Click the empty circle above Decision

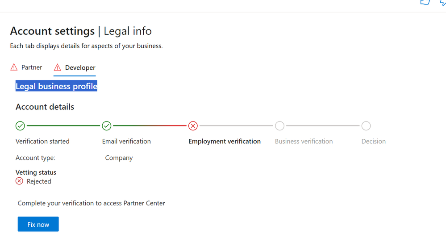[366, 126]
